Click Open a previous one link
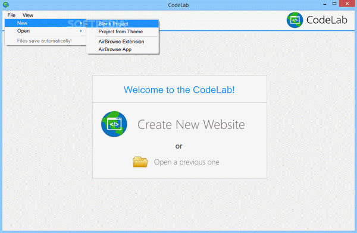Image resolution: width=357 pixels, height=233 pixels. coord(186,162)
